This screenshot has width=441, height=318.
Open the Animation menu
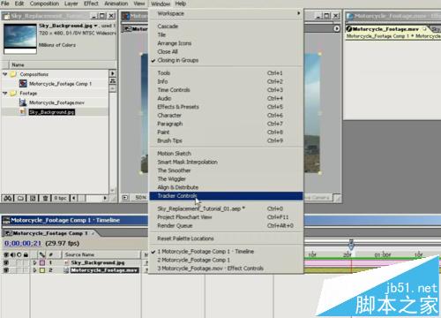(x=116, y=4)
